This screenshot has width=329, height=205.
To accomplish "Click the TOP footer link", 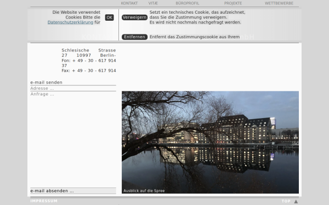I will (x=286, y=201).
